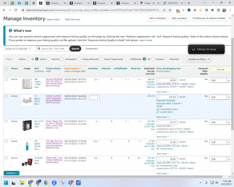234x187 pixels.
Task: Click the Add a product button
Action: pos(179,18)
